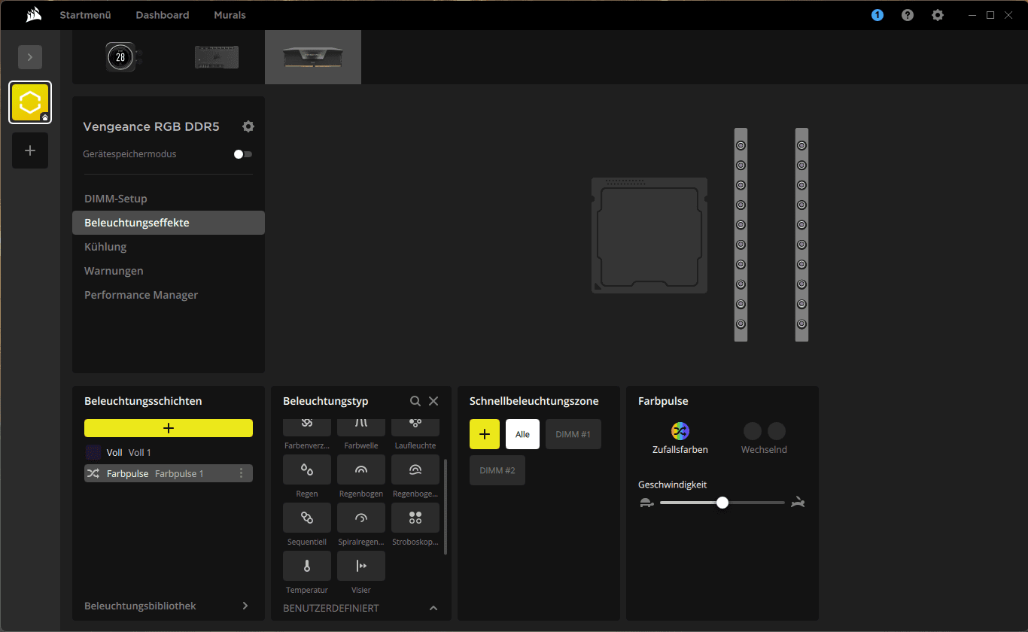
Task: Open the help question mark icon
Action: [908, 15]
